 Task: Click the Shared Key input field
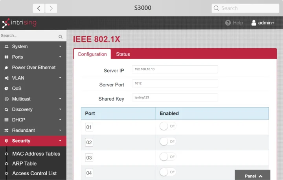(175, 97)
